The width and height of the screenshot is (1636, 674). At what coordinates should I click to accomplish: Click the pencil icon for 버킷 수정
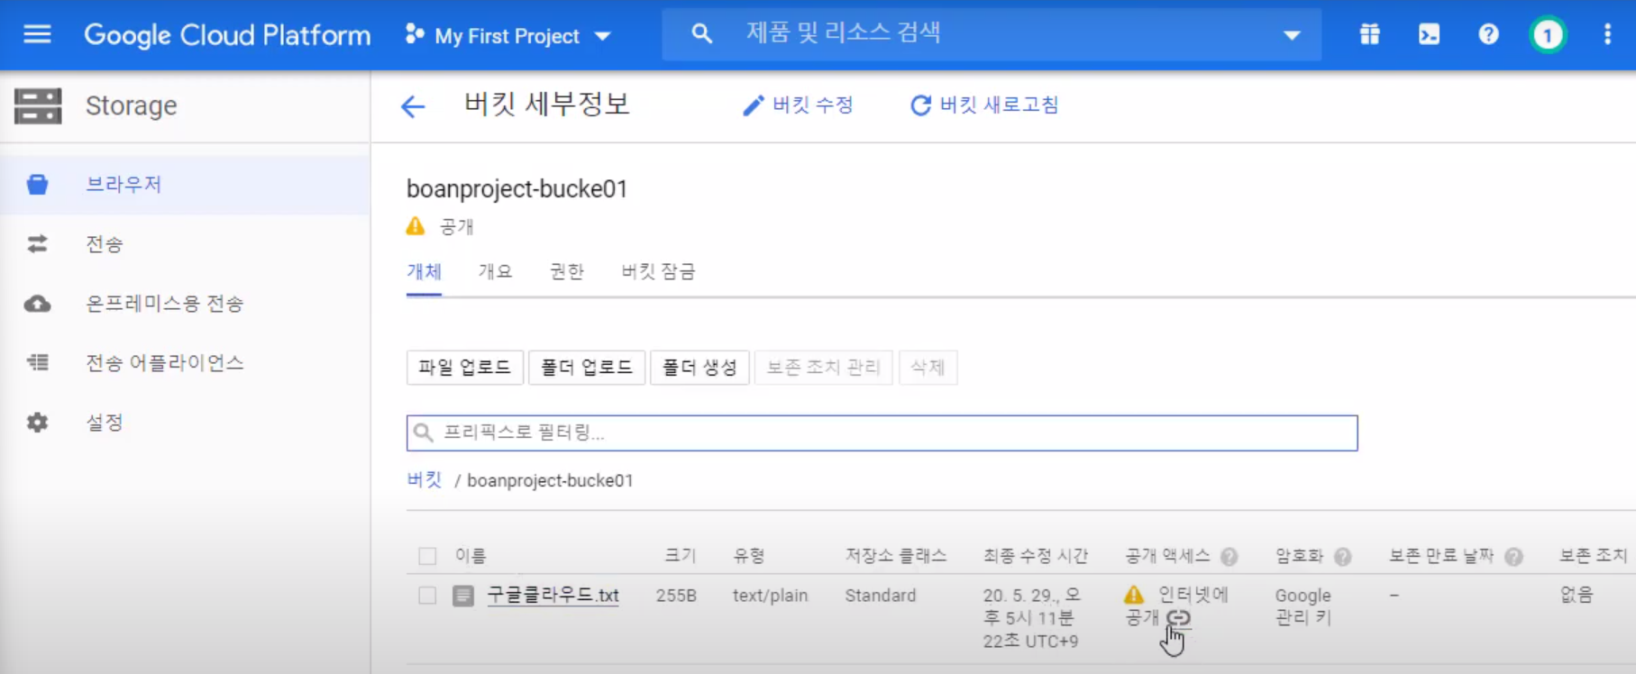point(753,106)
